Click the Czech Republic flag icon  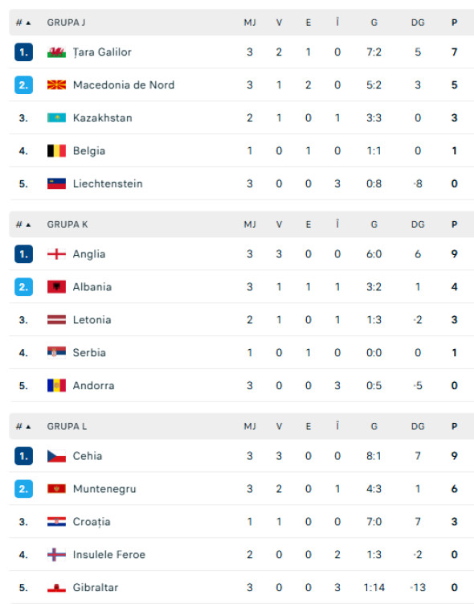[56, 456]
